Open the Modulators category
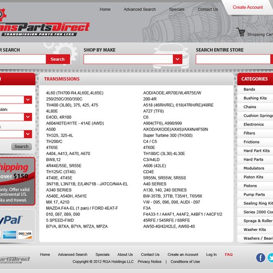The height and width of the screenshot is (273, 273). [254, 168]
